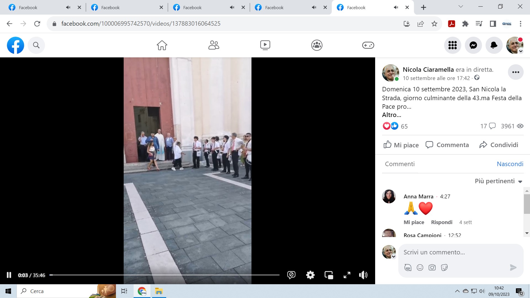Click the Commenta button
Screen dimensions: 530x298
point(447,145)
